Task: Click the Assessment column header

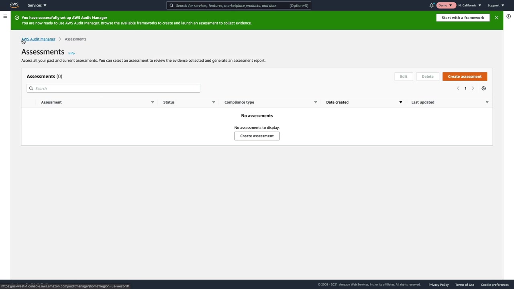Action: [x=51, y=102]
